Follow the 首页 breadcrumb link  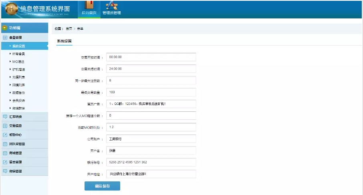(x=69, y=29)
